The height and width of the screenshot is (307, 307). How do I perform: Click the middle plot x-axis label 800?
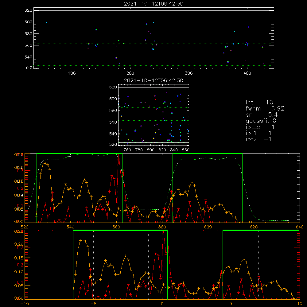[150, 150]
